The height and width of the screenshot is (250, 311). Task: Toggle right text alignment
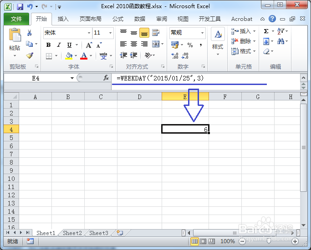[144, 44]
